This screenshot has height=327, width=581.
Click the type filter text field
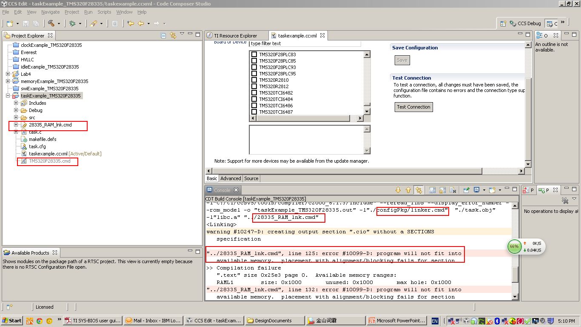pos(305,43)
